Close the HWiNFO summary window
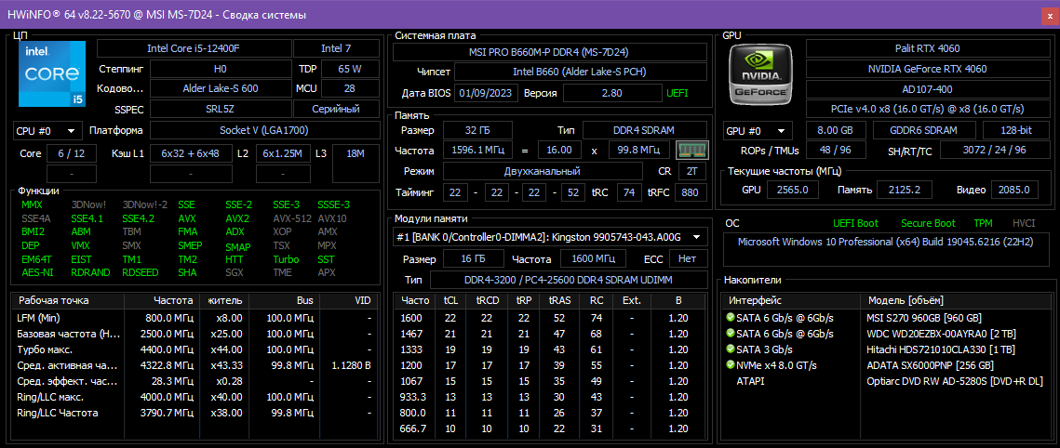This screenshot has width=1060, height=448. click(1050, 14)
